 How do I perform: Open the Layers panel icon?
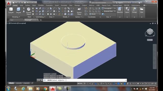(127, 9)
